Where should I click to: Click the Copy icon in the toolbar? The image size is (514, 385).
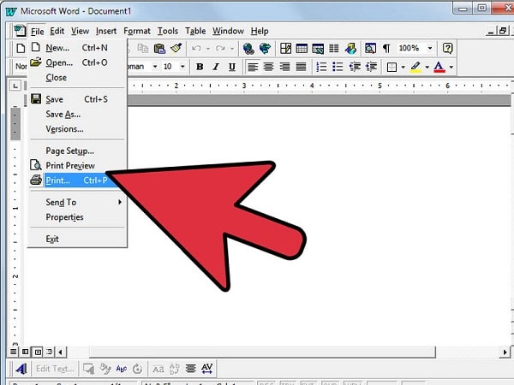click(x=142, y=49)
